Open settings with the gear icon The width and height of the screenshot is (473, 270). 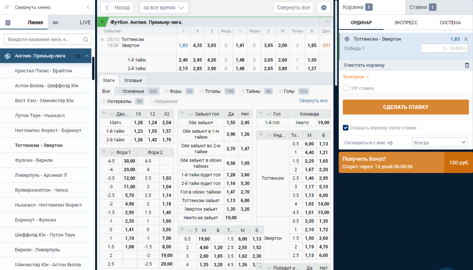[324, 7]
